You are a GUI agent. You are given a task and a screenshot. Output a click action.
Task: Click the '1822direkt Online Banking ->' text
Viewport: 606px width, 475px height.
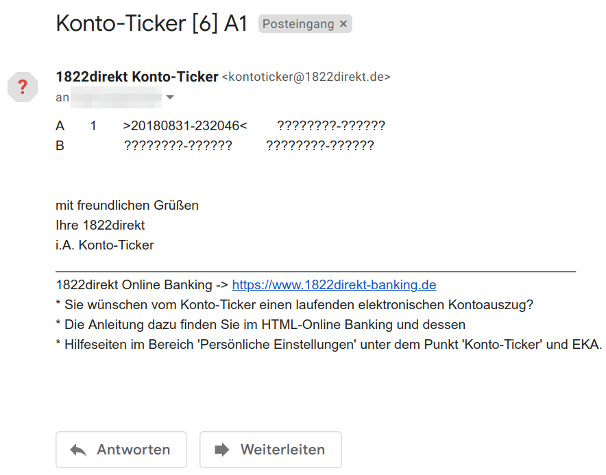pos(142,285)
